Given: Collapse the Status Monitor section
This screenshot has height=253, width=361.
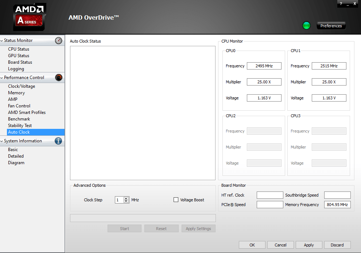Looking at the screenshot, I should pos(1,41).
